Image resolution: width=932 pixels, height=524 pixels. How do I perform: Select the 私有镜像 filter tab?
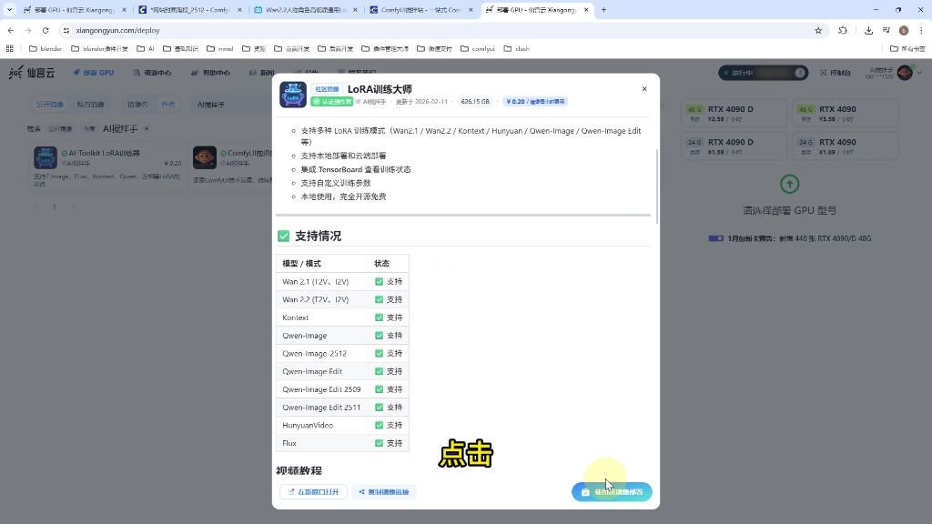point(90,105)
